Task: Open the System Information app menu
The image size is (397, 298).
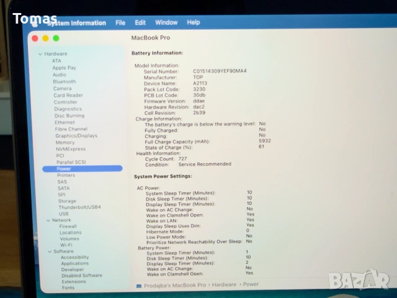Action: tap(77, 23)
